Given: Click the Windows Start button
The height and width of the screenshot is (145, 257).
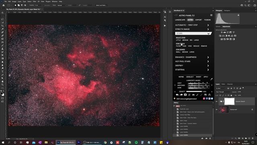Looking at the screenshot, I should (x=3, y=143).
